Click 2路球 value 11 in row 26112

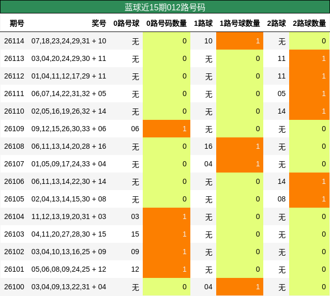click(x=281, y=76)
